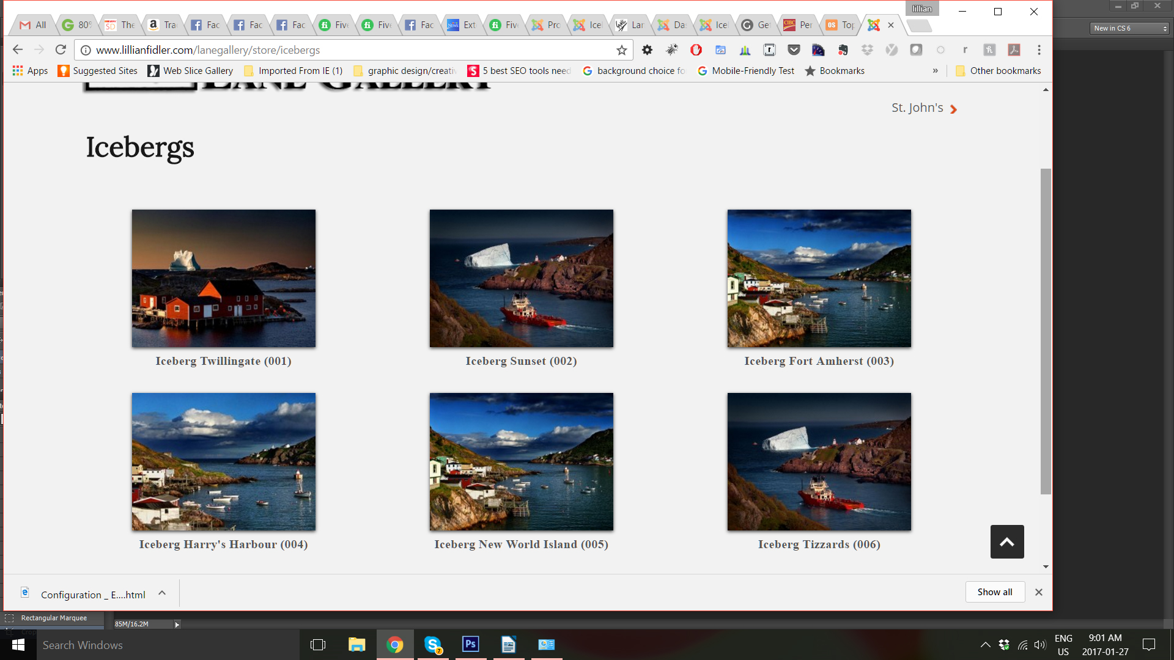Screen dimensions: 1174x660
Task: Open Skype from the taskbar
Action: pos(433,644)
